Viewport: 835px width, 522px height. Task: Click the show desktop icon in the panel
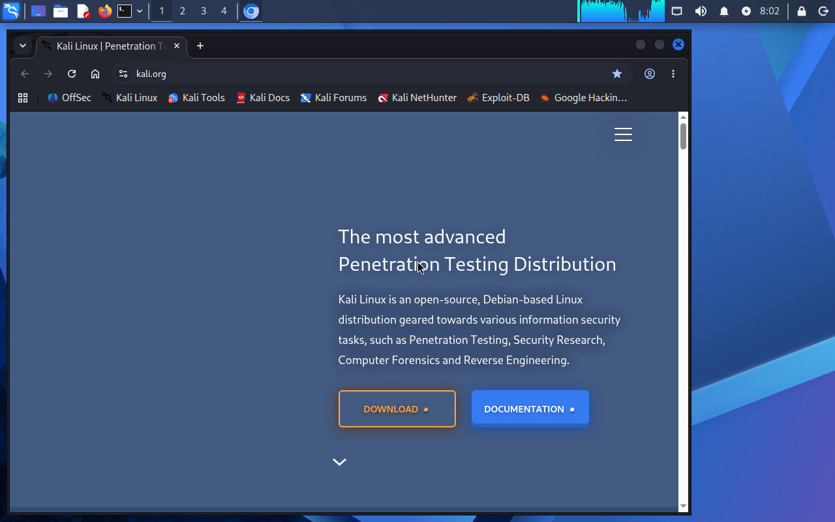(x=38, y=11)
